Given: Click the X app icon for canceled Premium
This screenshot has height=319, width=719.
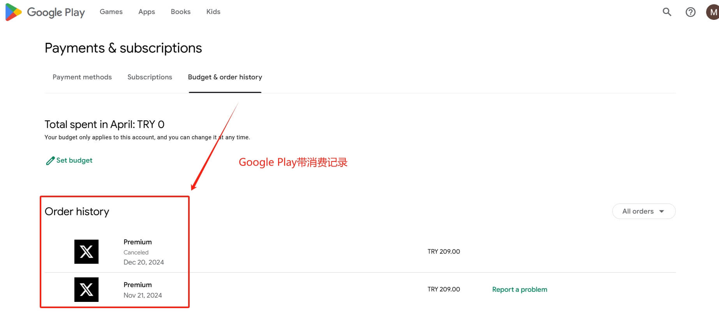Looking at the screenshot, I should [86, 252].
